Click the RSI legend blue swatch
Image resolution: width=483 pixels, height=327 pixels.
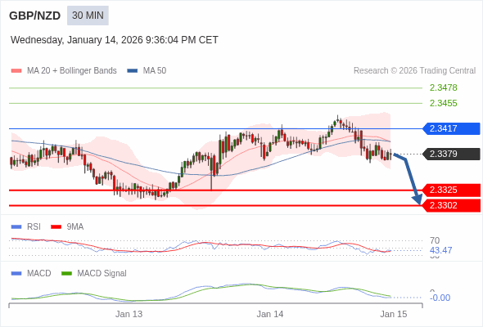[x=16, y=227]
